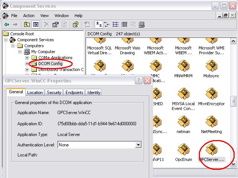
Task: Restore the inner console child window
Action: (x=226, y=16)
